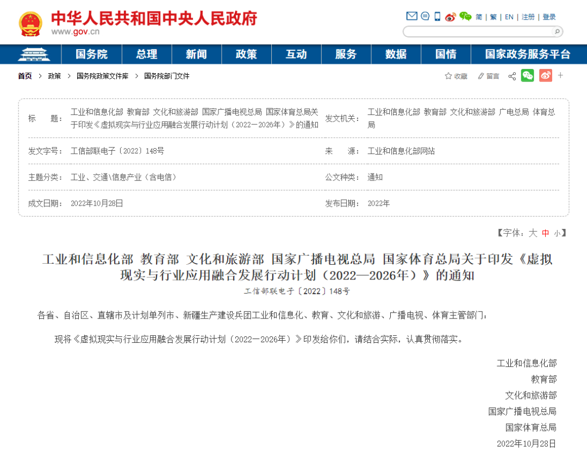Click the search magnifier icon

(x=557, y=31)
